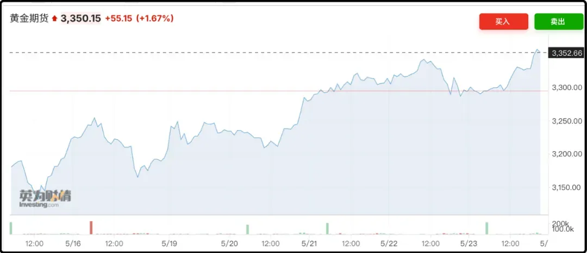Click the 3,150.00 price axis label
This screenshot has height=253, width=587.
pyautogui.click(x=567, y=188)
